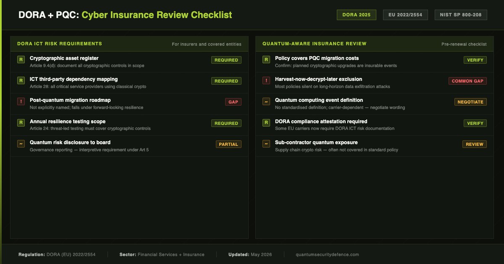Screen dimensions: 504x264
Task: Click the 'Most policies silent' description line
Action: click(332, 87)
